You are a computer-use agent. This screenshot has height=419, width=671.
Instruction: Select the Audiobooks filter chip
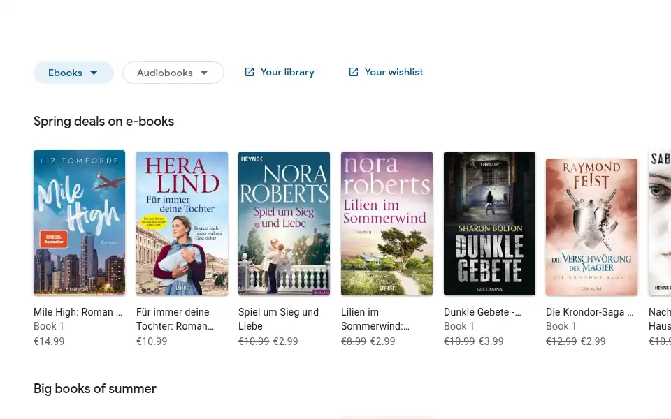173,73
